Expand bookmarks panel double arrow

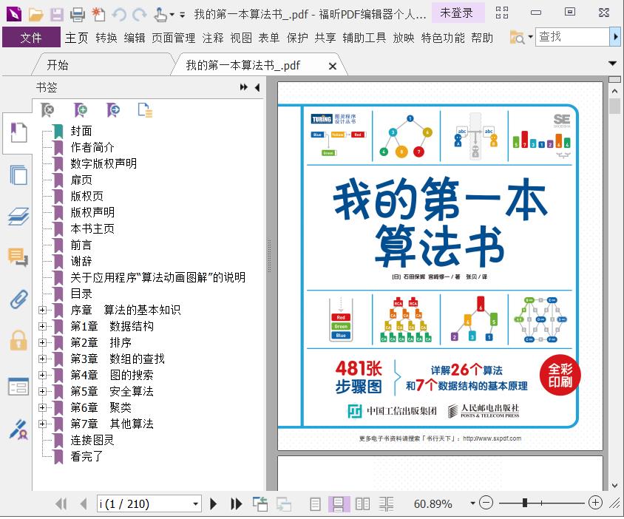click(x=243, y=87)
